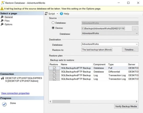Open the Destination Database dropdown
The width and height of the screenshot is (143, 113).
(110, 44)
